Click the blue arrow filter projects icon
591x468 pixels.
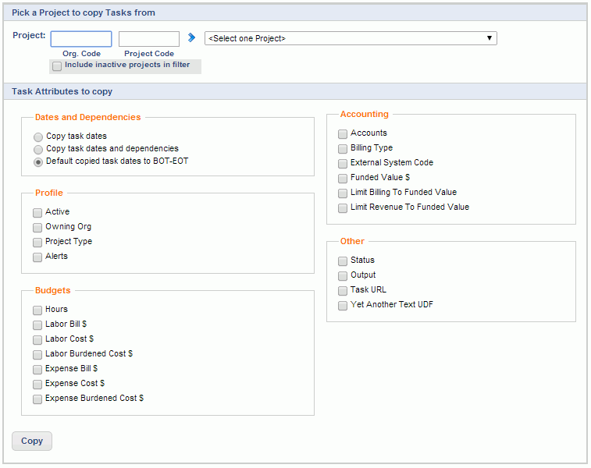pyautogui.click(x=191, y=37)
